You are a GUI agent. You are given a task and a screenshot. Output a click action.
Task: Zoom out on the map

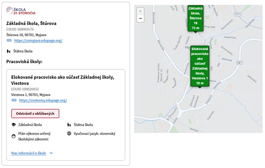[x=141, y=19]
